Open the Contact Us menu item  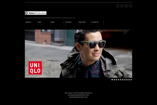[95, 22]
